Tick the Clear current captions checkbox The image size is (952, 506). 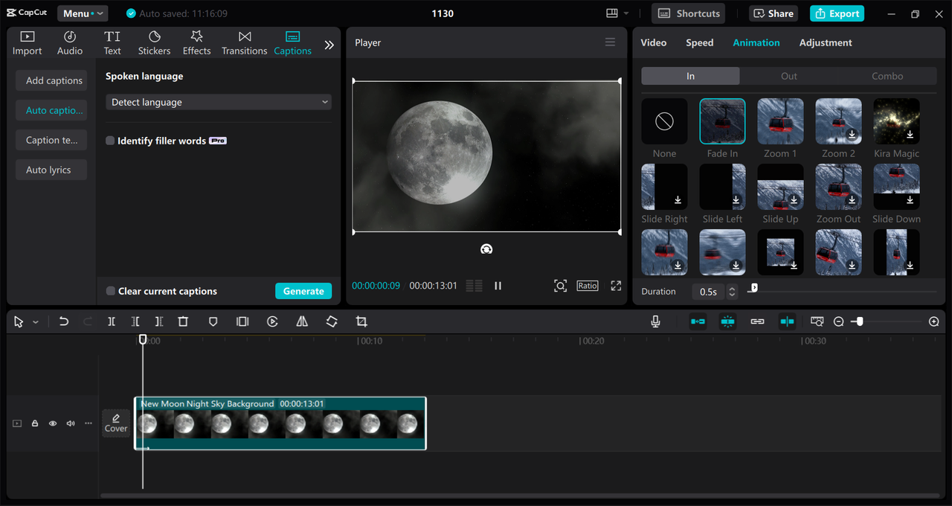pyautogui.click(x=110, y=291)
